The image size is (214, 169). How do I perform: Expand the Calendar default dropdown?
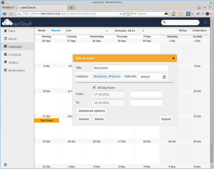coord(164,76)
